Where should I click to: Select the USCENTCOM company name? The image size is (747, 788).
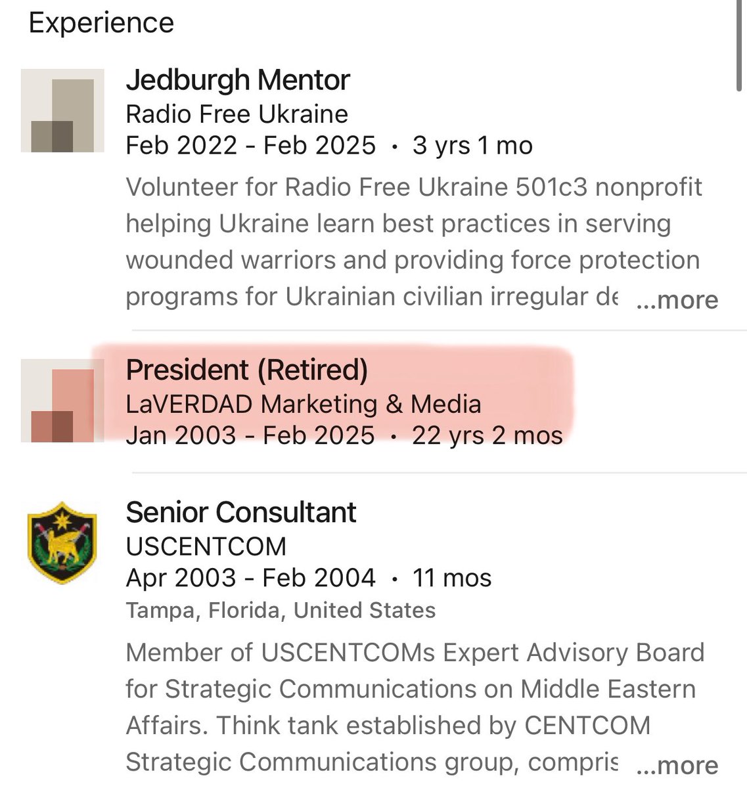[206, 546]
